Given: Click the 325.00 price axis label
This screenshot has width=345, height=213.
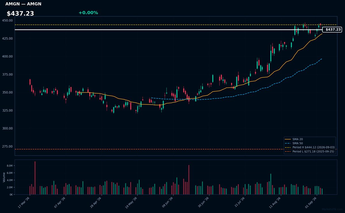Looking at the screenshot, I should (7, 111).
